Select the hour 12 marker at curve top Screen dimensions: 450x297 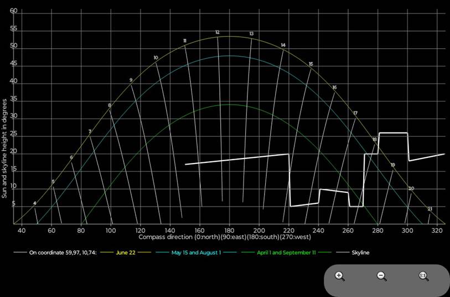218,33
